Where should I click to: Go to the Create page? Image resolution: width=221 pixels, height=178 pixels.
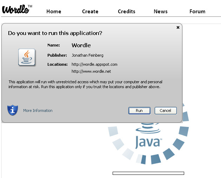pos(90,12)
